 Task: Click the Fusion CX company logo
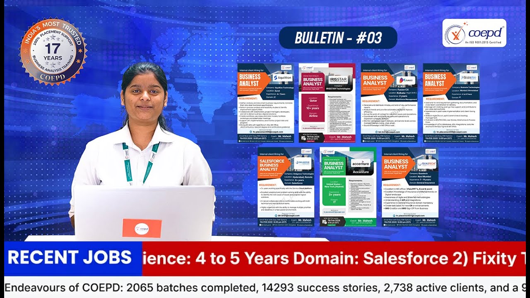(406, 80)
